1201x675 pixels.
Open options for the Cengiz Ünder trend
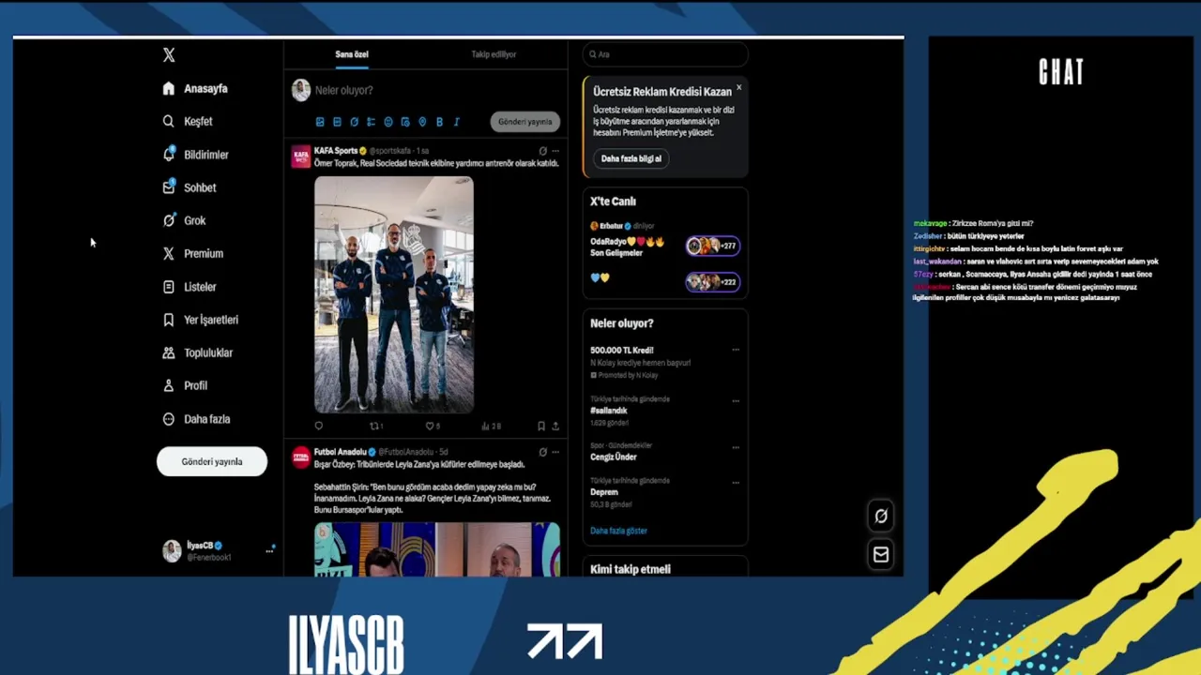[736, 446]
